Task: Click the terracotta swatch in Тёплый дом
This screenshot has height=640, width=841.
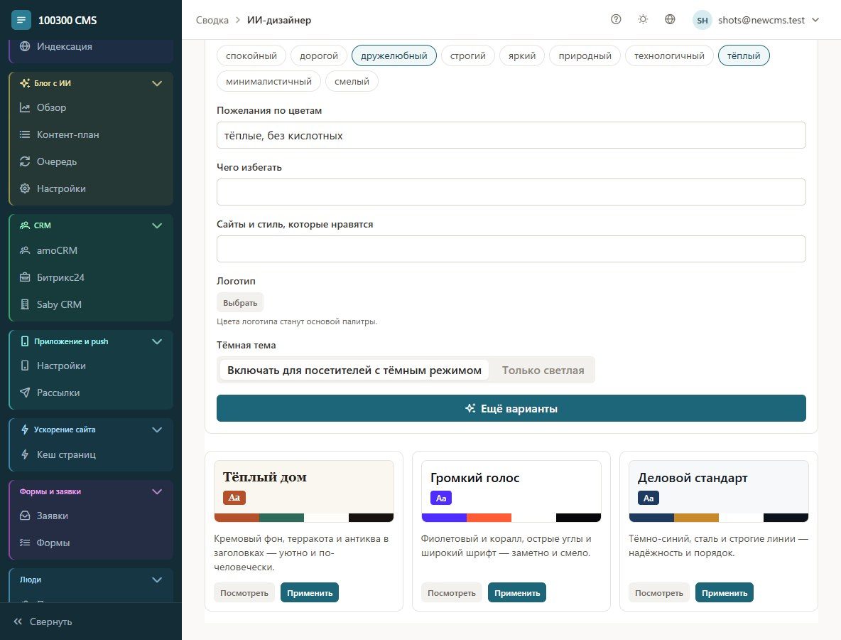Action: (x=237, y=518)
